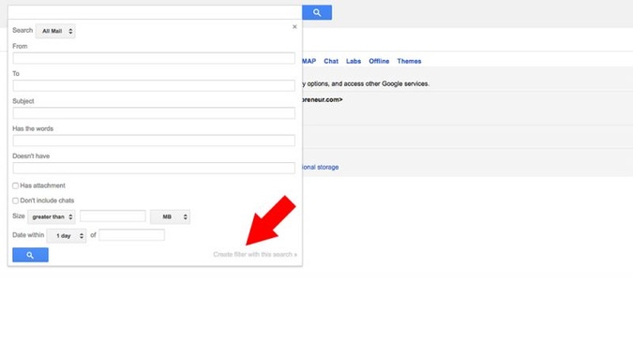Open the MB size unit dropdown
633x356 pixels.
pyautogui.click(x=170, y=217)
